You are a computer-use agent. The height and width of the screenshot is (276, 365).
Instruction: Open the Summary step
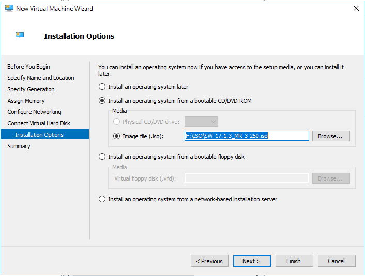point(19,146)
